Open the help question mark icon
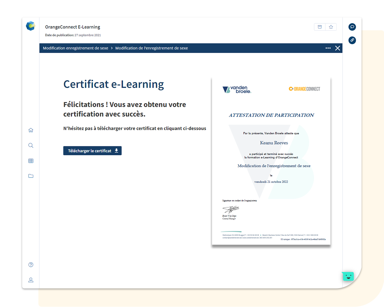 [31, 265]
